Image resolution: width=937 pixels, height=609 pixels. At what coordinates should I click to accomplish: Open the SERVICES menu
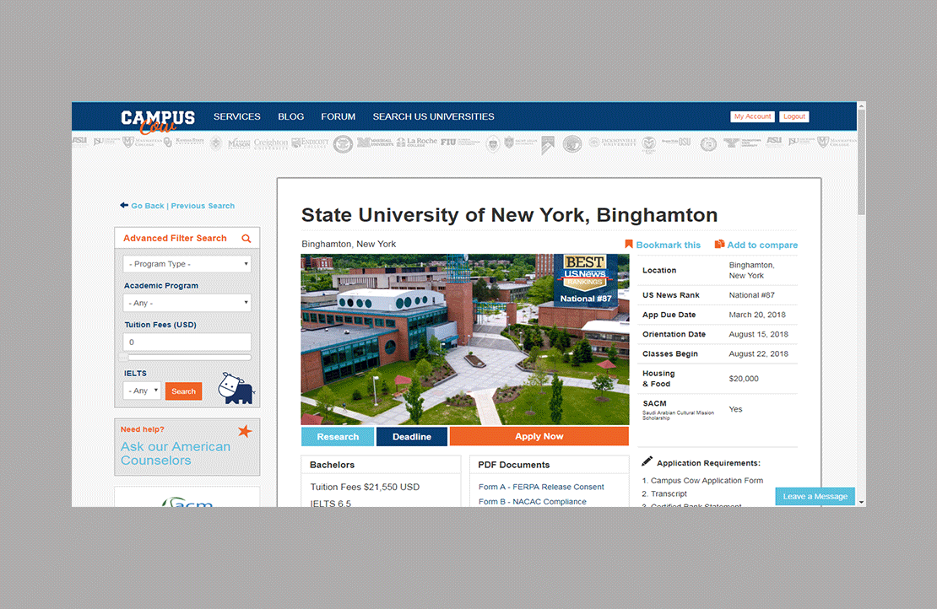click(x=236, y=116)
